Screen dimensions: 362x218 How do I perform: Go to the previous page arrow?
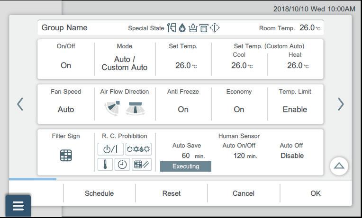click(20, 104)
